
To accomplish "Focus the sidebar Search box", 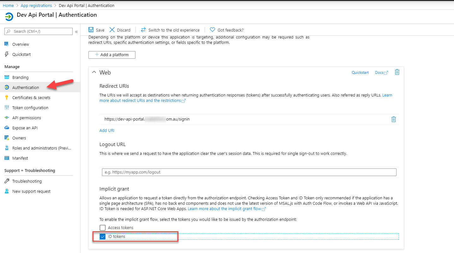I will (x=41, y=31).
